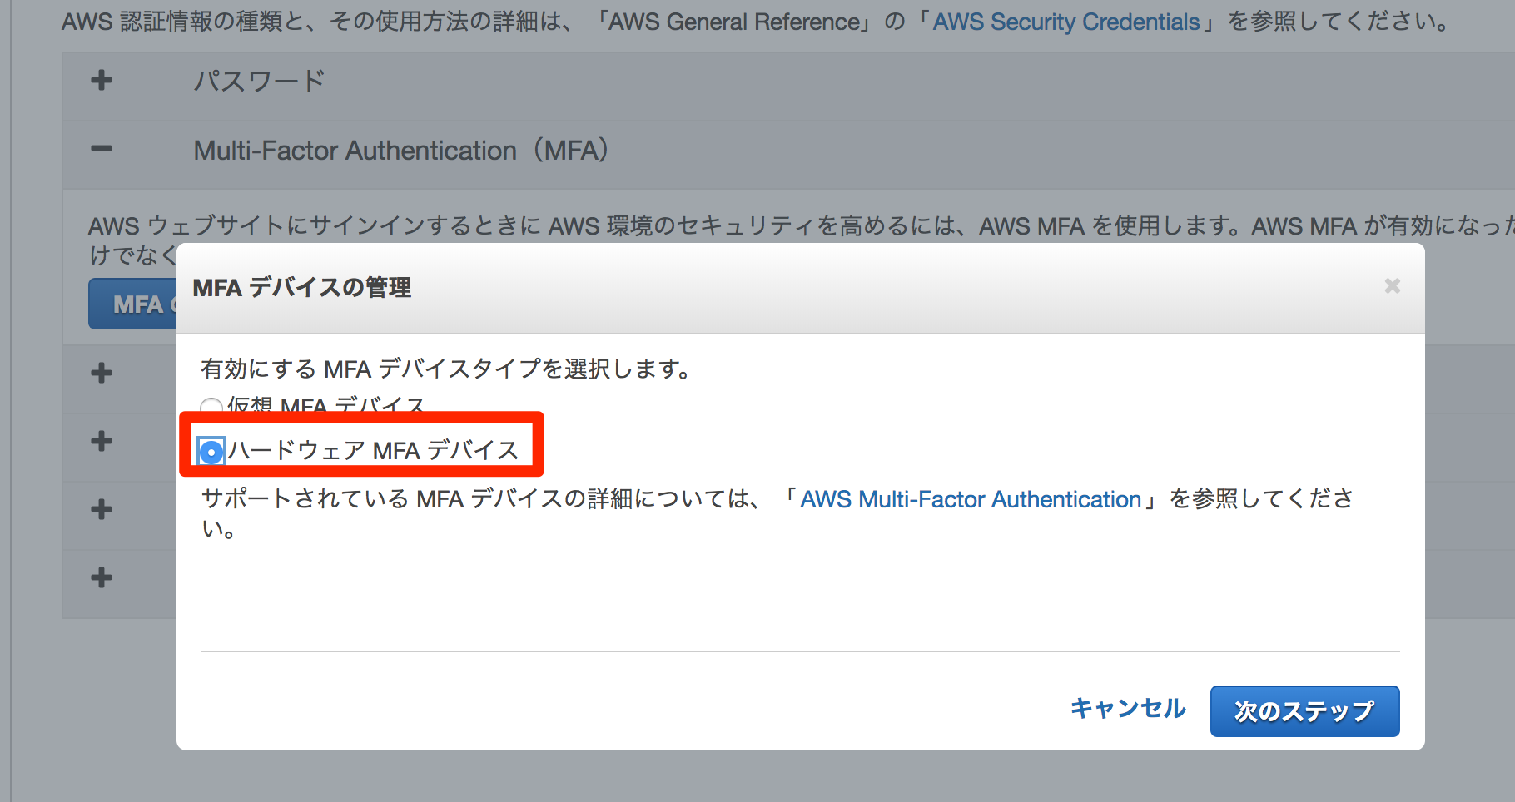Open the AWS Multi-Factor Authentication link
The image size is (1515, 802).
pos(971,499)
